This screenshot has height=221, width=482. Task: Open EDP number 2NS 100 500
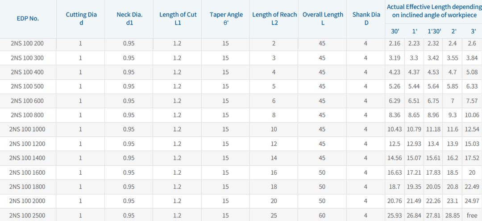coord(27,86)
